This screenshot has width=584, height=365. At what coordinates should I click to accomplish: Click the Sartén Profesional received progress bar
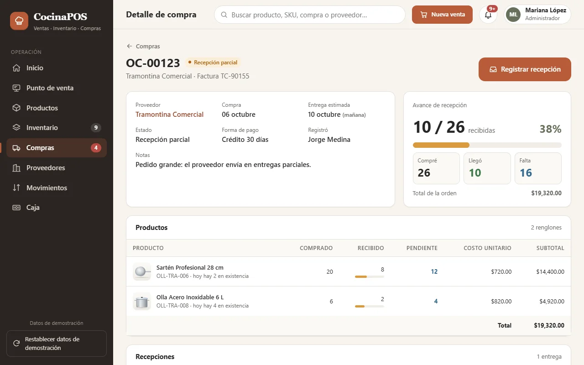[369, 276]
